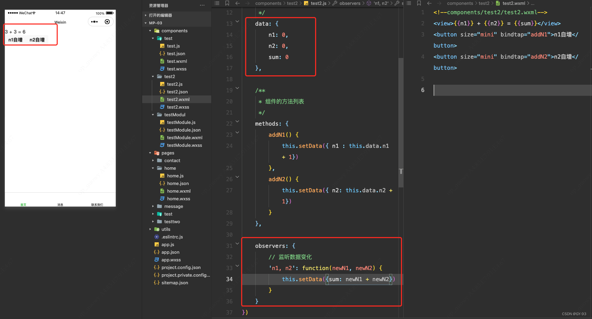
Task: Go back in test2.js editor
Action: [238, 3]
